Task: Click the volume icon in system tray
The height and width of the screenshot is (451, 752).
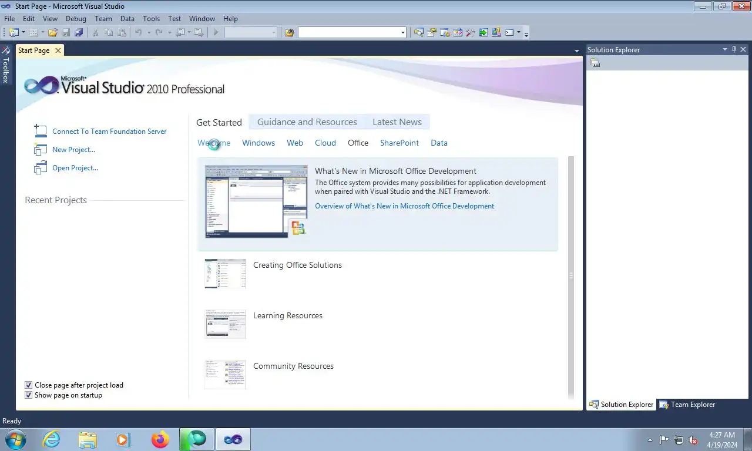Action: point(693,440)
